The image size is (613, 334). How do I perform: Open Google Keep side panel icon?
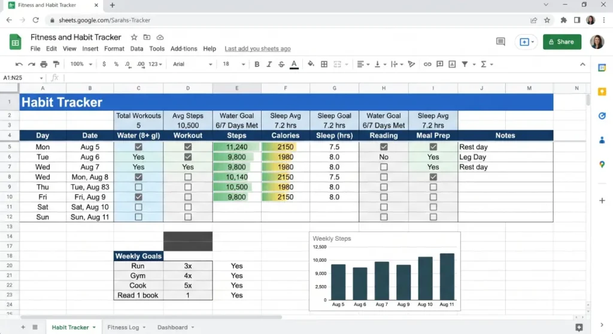(602, 91)
